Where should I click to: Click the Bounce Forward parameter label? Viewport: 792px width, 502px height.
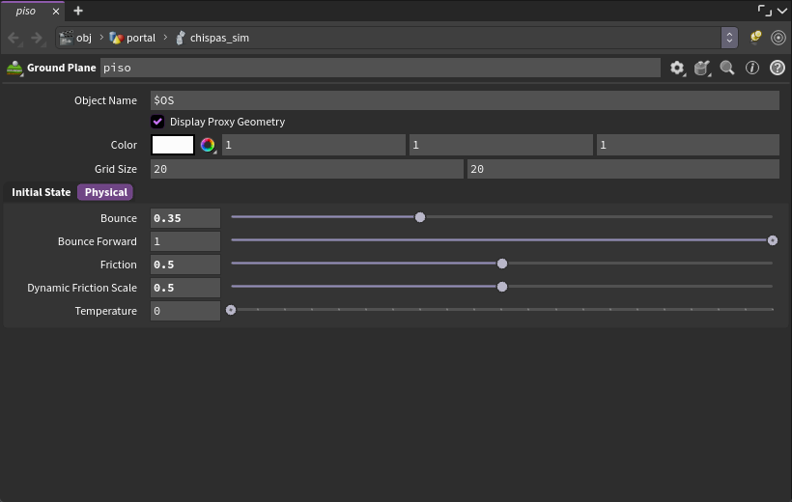coord(98,241)
